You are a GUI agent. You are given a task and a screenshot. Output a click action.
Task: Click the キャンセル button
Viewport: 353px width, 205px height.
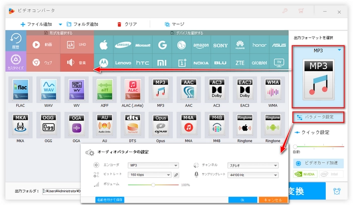(x=273, y=200)
